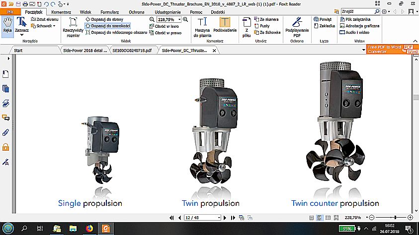This screenshot has width=419, height=235.
Task: Collapse the ribbon with the chevron
Action: (415, 41)
